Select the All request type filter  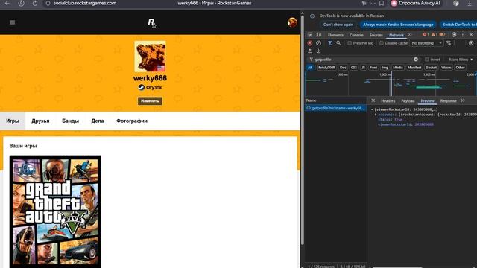click(x=310, y=68)
